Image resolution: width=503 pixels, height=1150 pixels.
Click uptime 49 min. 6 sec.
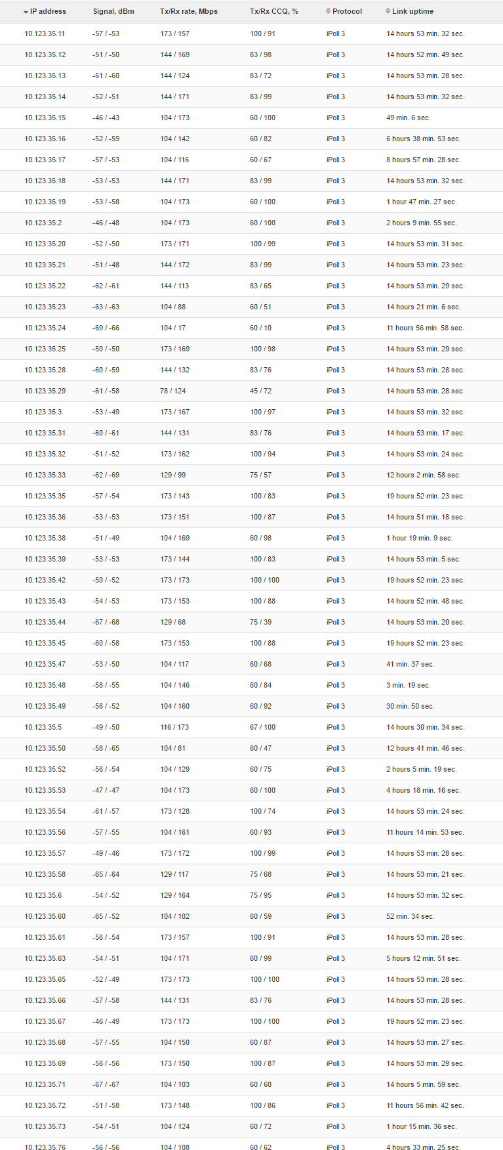click(x=409, y=118)
